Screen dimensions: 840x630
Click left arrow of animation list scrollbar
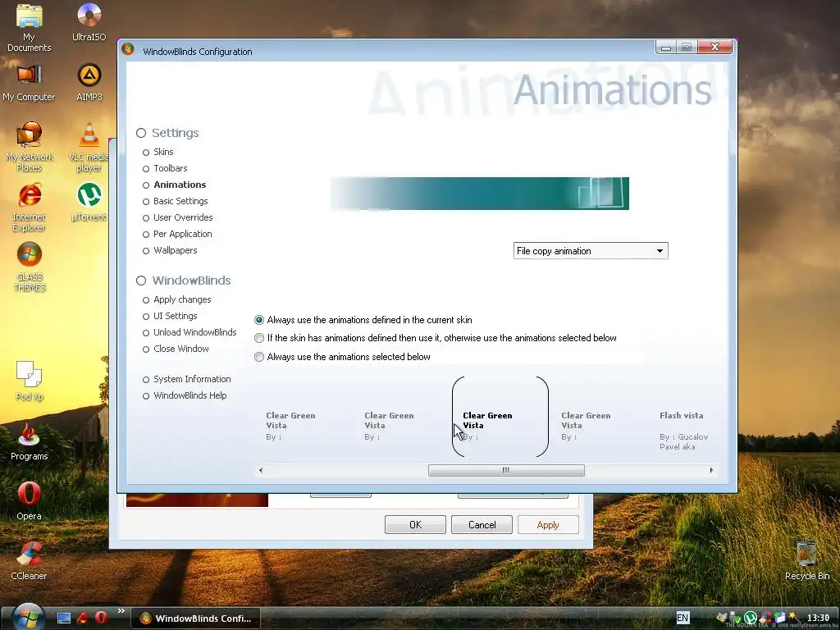click(x=261, y=470)
